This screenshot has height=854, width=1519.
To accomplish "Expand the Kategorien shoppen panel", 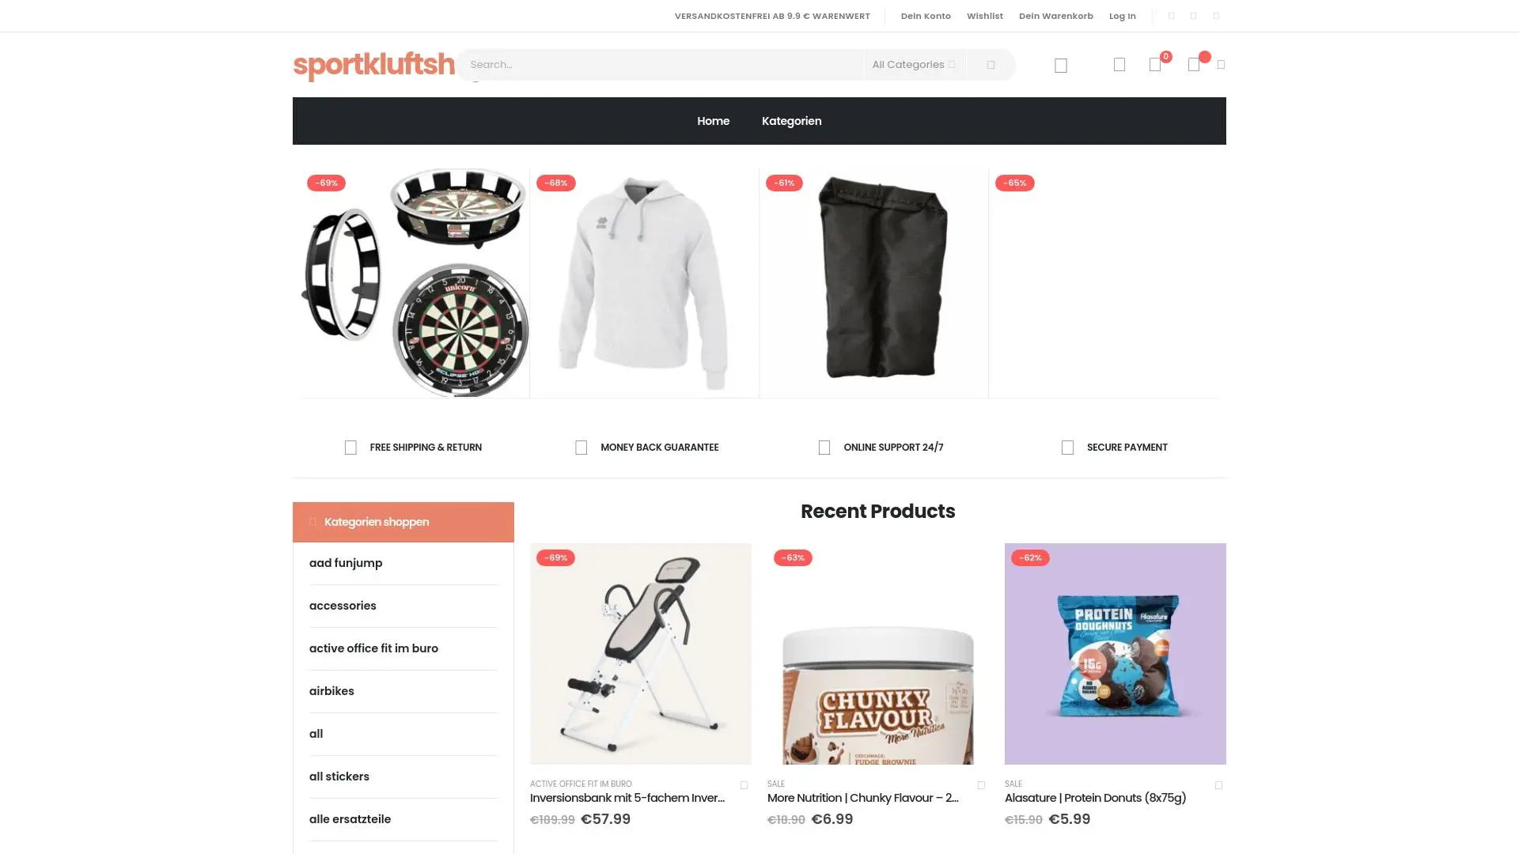I will (x=403, y=522).
